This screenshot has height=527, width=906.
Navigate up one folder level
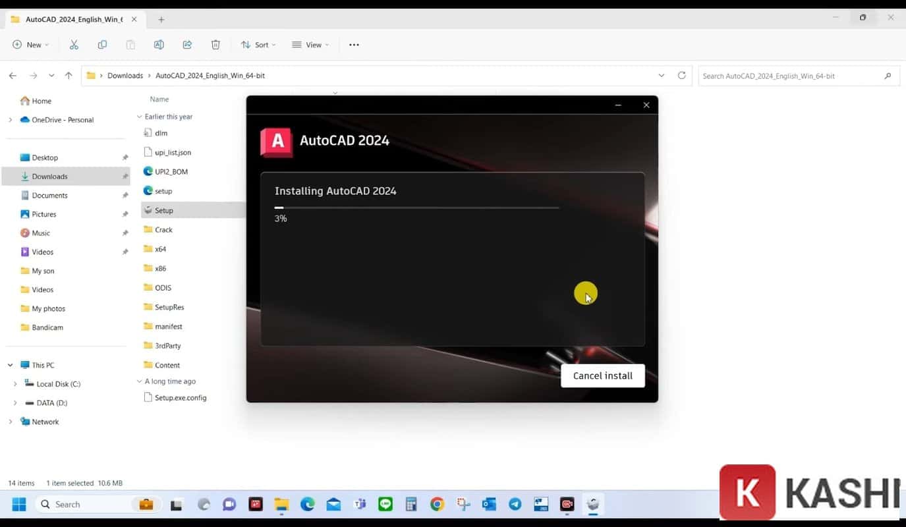pyautogui.click(x=69, y=76)
